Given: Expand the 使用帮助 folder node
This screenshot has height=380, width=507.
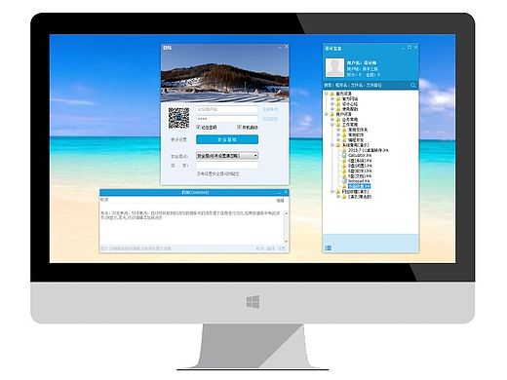Looking at the screenshot, I should click(x=332, y=109).
